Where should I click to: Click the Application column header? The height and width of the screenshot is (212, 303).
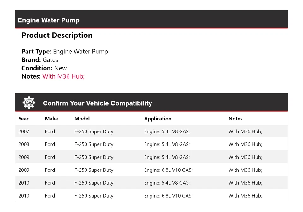[x=158, y=119]
